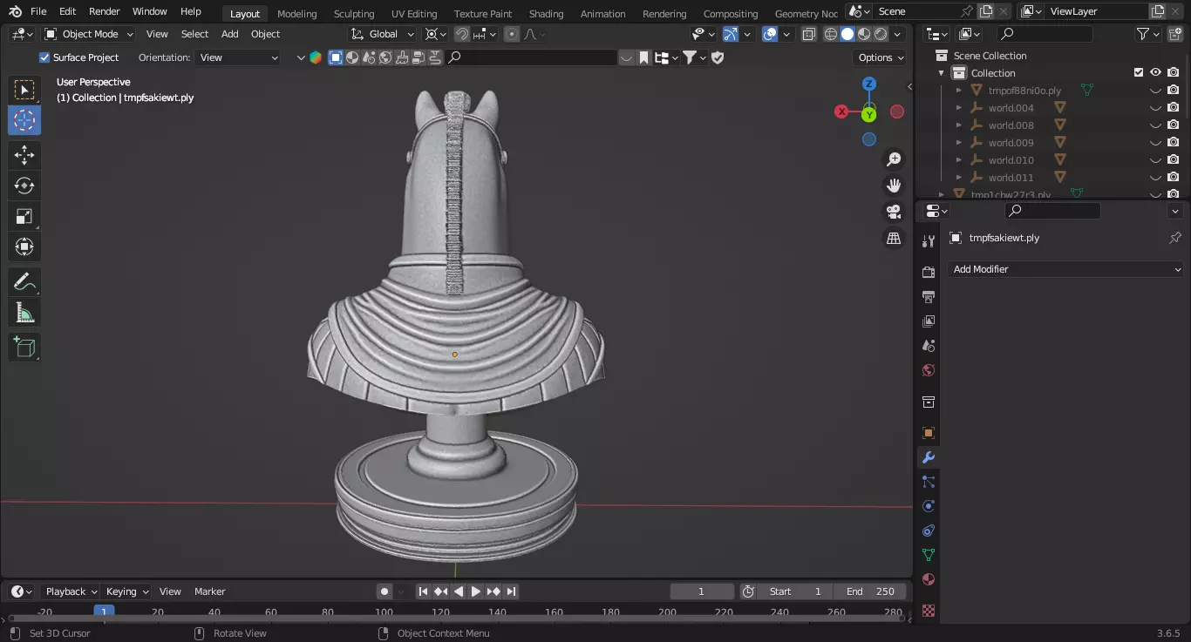Viewport: 1191px width, 642px height.
Task: Switch to wireframe viewport shading
Action: tap(831, 34)
